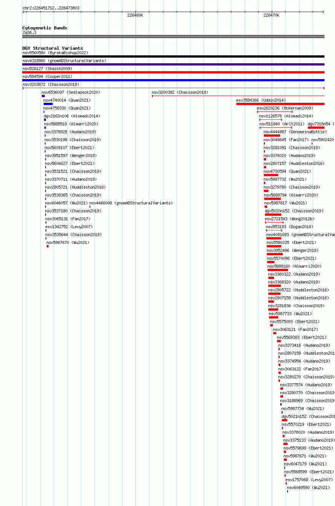335x506 pixels.
Task: Click the Cytogenetic Bands track title
Action: pos(45,28)
